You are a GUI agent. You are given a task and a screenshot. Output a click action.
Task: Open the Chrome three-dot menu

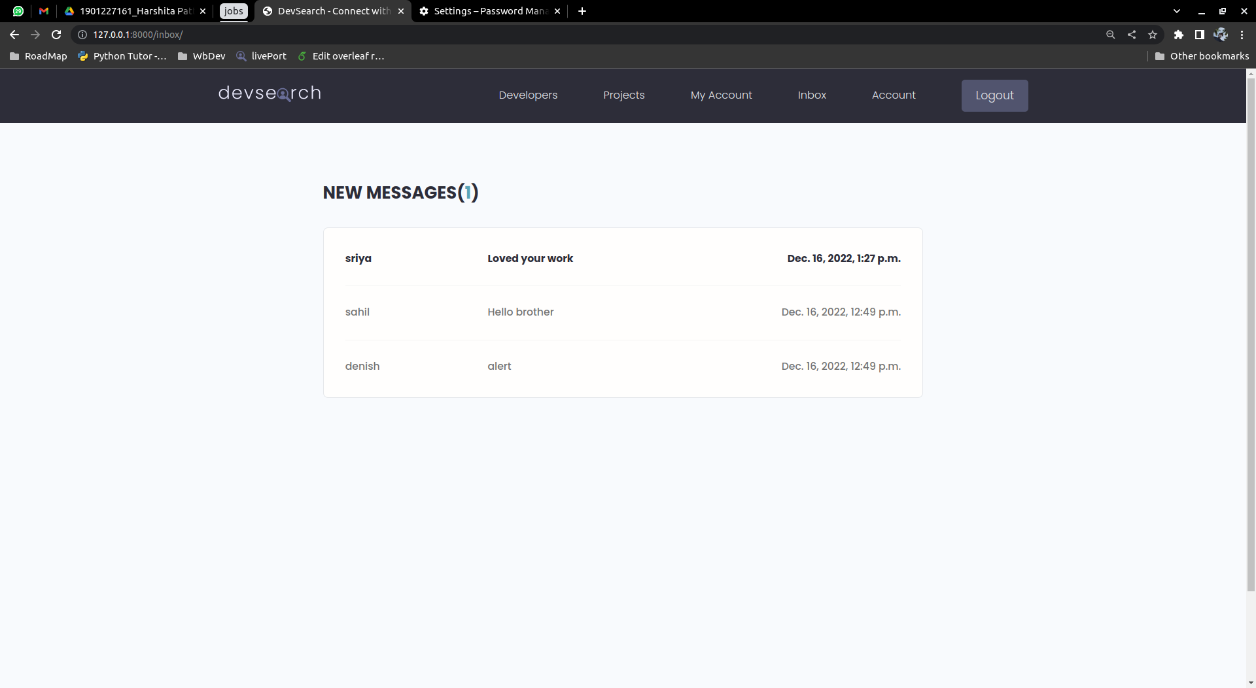(1242, 35)
